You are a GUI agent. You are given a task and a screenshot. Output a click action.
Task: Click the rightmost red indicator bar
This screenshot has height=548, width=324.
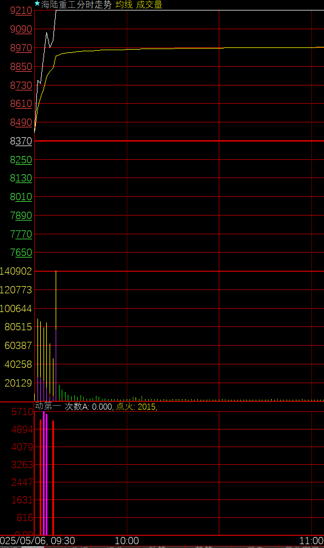click(x=53, y=478)
